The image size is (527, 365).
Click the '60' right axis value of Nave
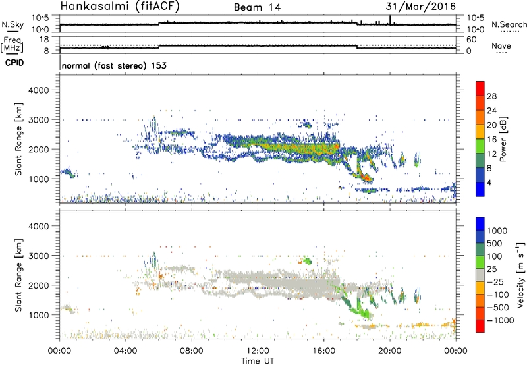point(472,40)
